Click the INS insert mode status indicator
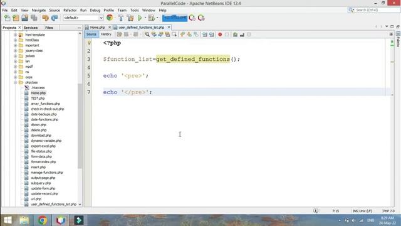Viewport: 401px width, 226px height. click(x=355, y=211)
